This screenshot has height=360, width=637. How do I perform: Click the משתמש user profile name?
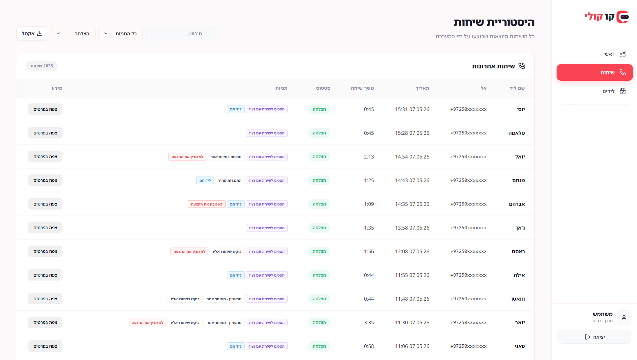[x=602, y=314]
